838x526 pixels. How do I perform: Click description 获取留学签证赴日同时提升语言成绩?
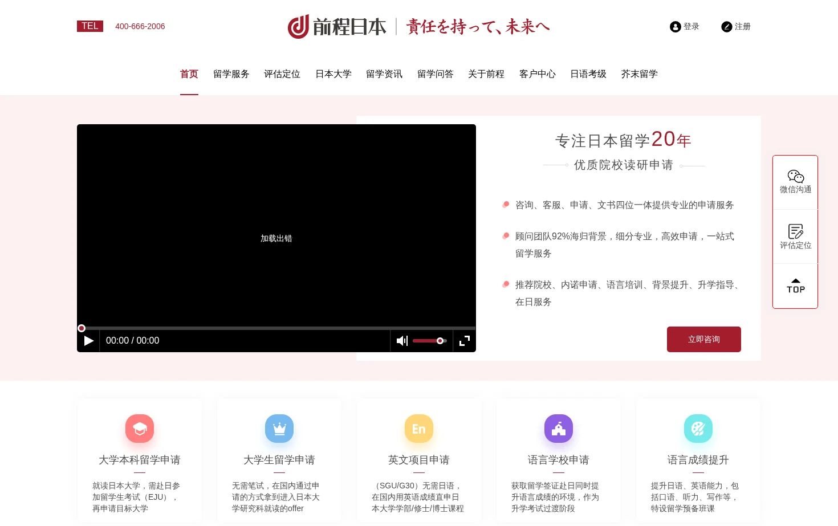555,497
